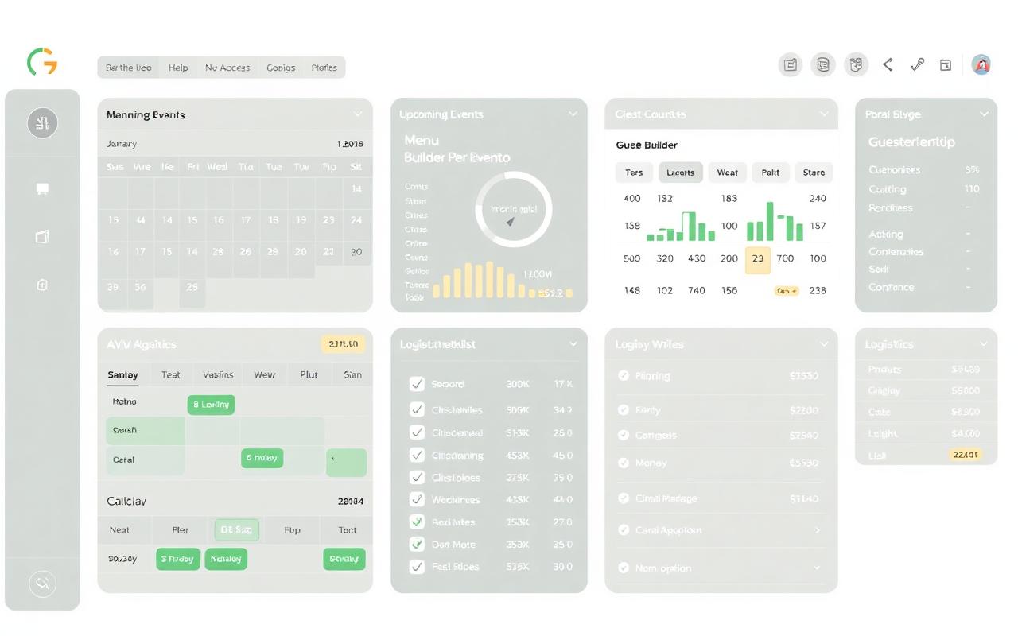Viewport: 1018px width, 636px height.
Task: Toggle the Weckinces checkbox
Action: tap(416, 500)
